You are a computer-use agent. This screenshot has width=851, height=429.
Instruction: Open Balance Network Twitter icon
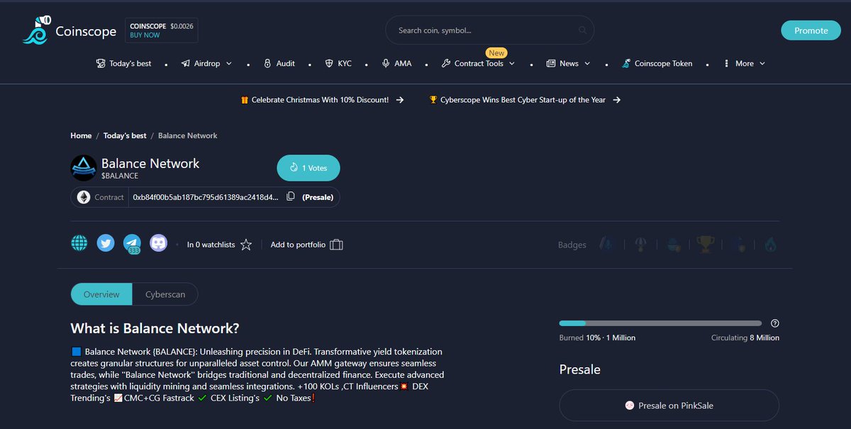pyautogui.click(x=106, y=243)
